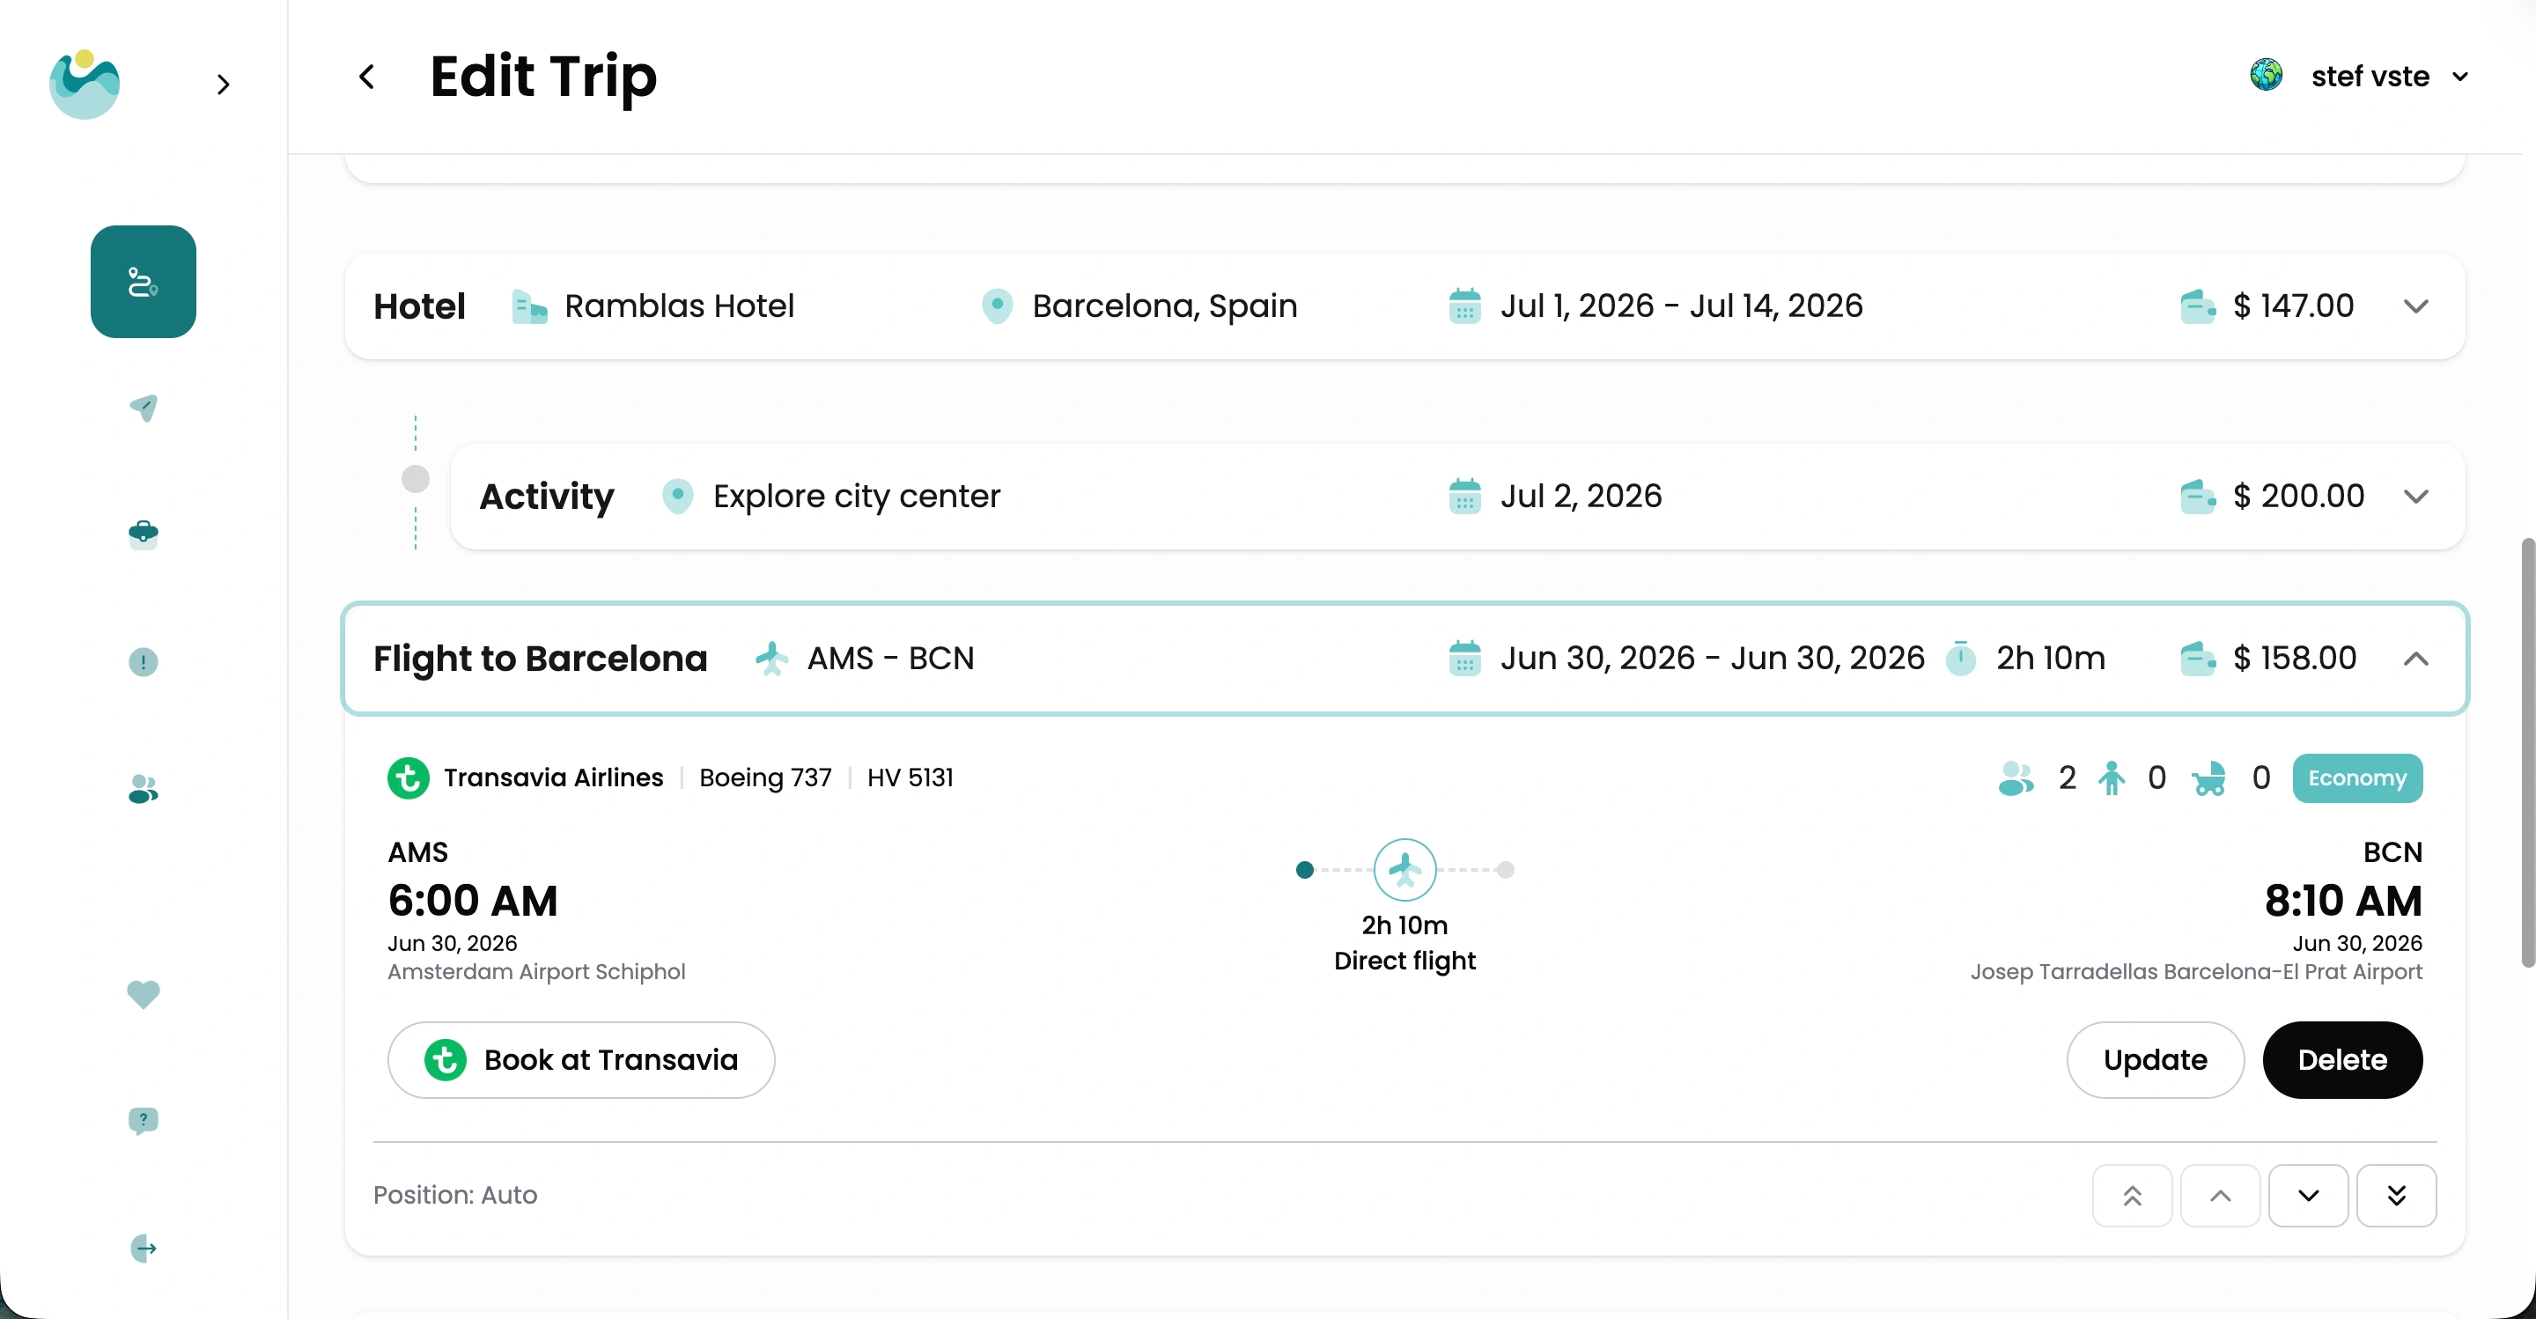
Task: Click the app logo at top left
Action: tap(85, 85)
